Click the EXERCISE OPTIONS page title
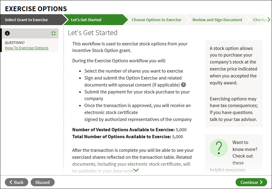This screenshot has width=272, height=189. [x=36, y=9]
